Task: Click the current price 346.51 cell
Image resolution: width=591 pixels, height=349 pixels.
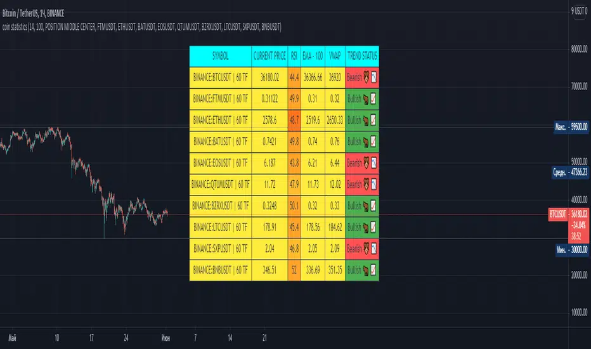Action: [x=270, y=270]
